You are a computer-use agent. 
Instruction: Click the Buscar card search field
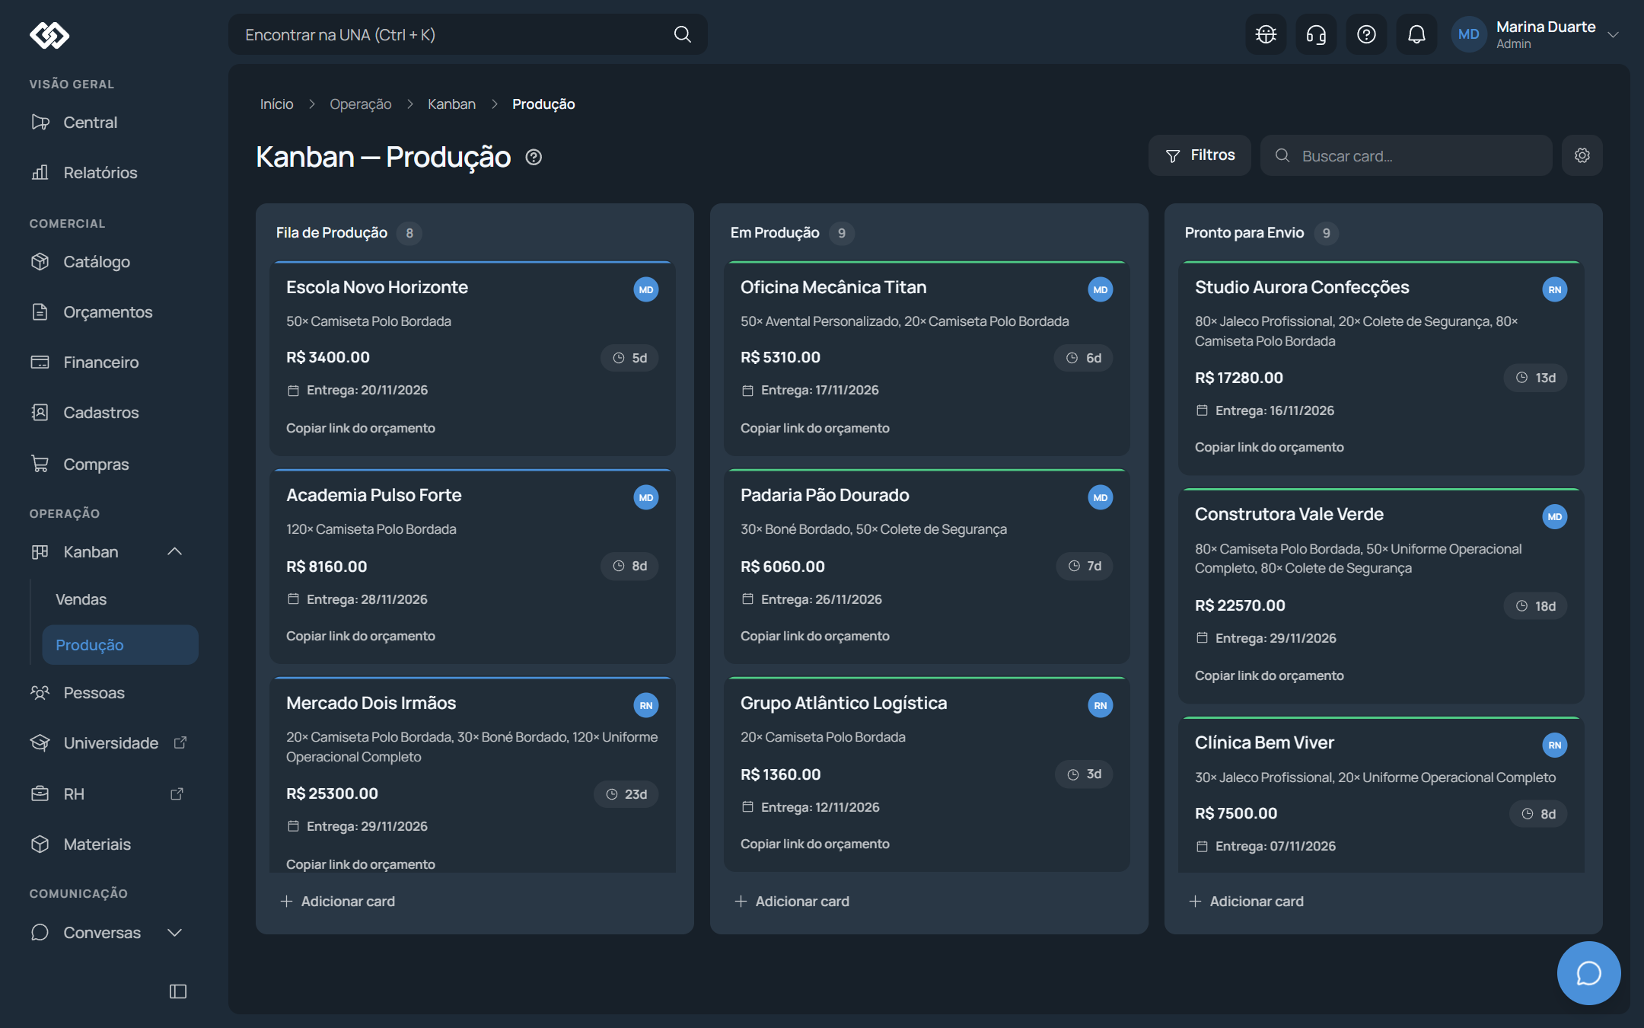coord(1407,155)
